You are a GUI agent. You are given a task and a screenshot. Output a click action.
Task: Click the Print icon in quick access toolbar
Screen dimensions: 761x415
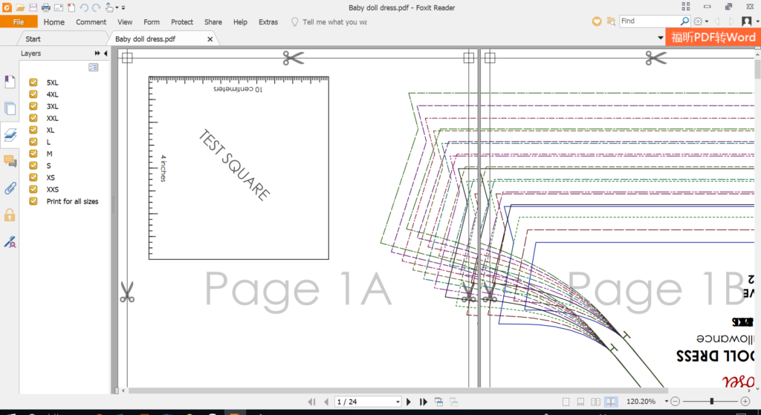(x=45, y=7)
